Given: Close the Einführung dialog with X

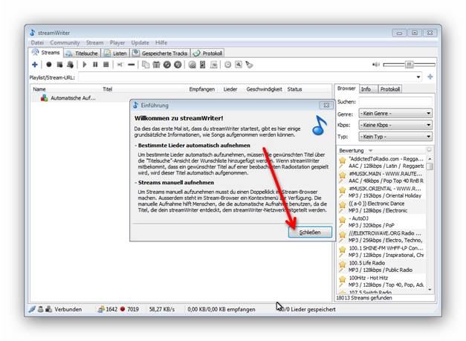Looking at the screenshot, I should pos(326,105).
